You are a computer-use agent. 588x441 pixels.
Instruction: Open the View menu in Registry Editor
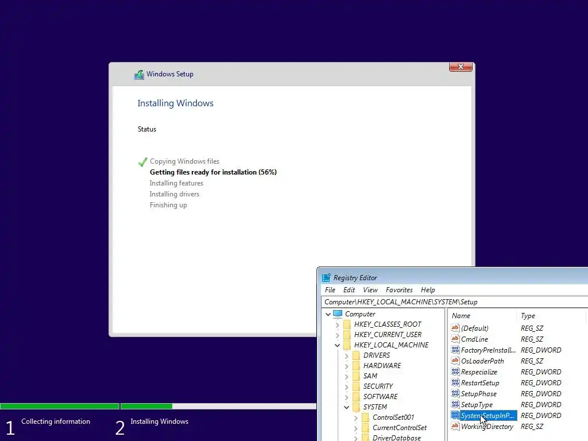[x=370, y=290]
